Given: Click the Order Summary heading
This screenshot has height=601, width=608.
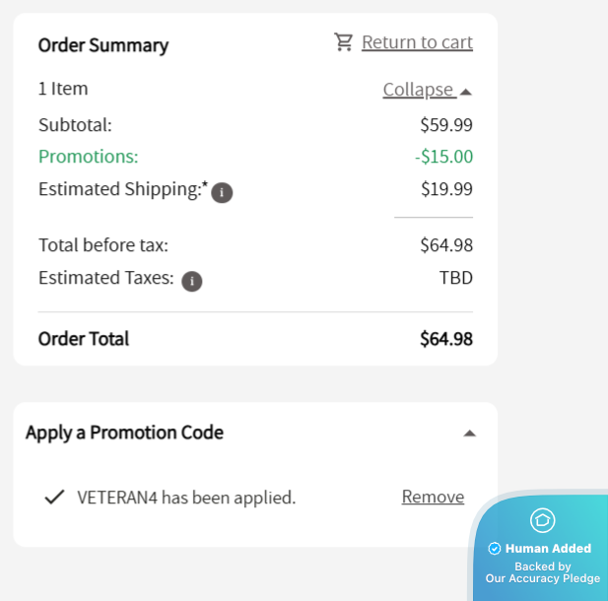Looking at the screenshot, I should click(103, 45).
